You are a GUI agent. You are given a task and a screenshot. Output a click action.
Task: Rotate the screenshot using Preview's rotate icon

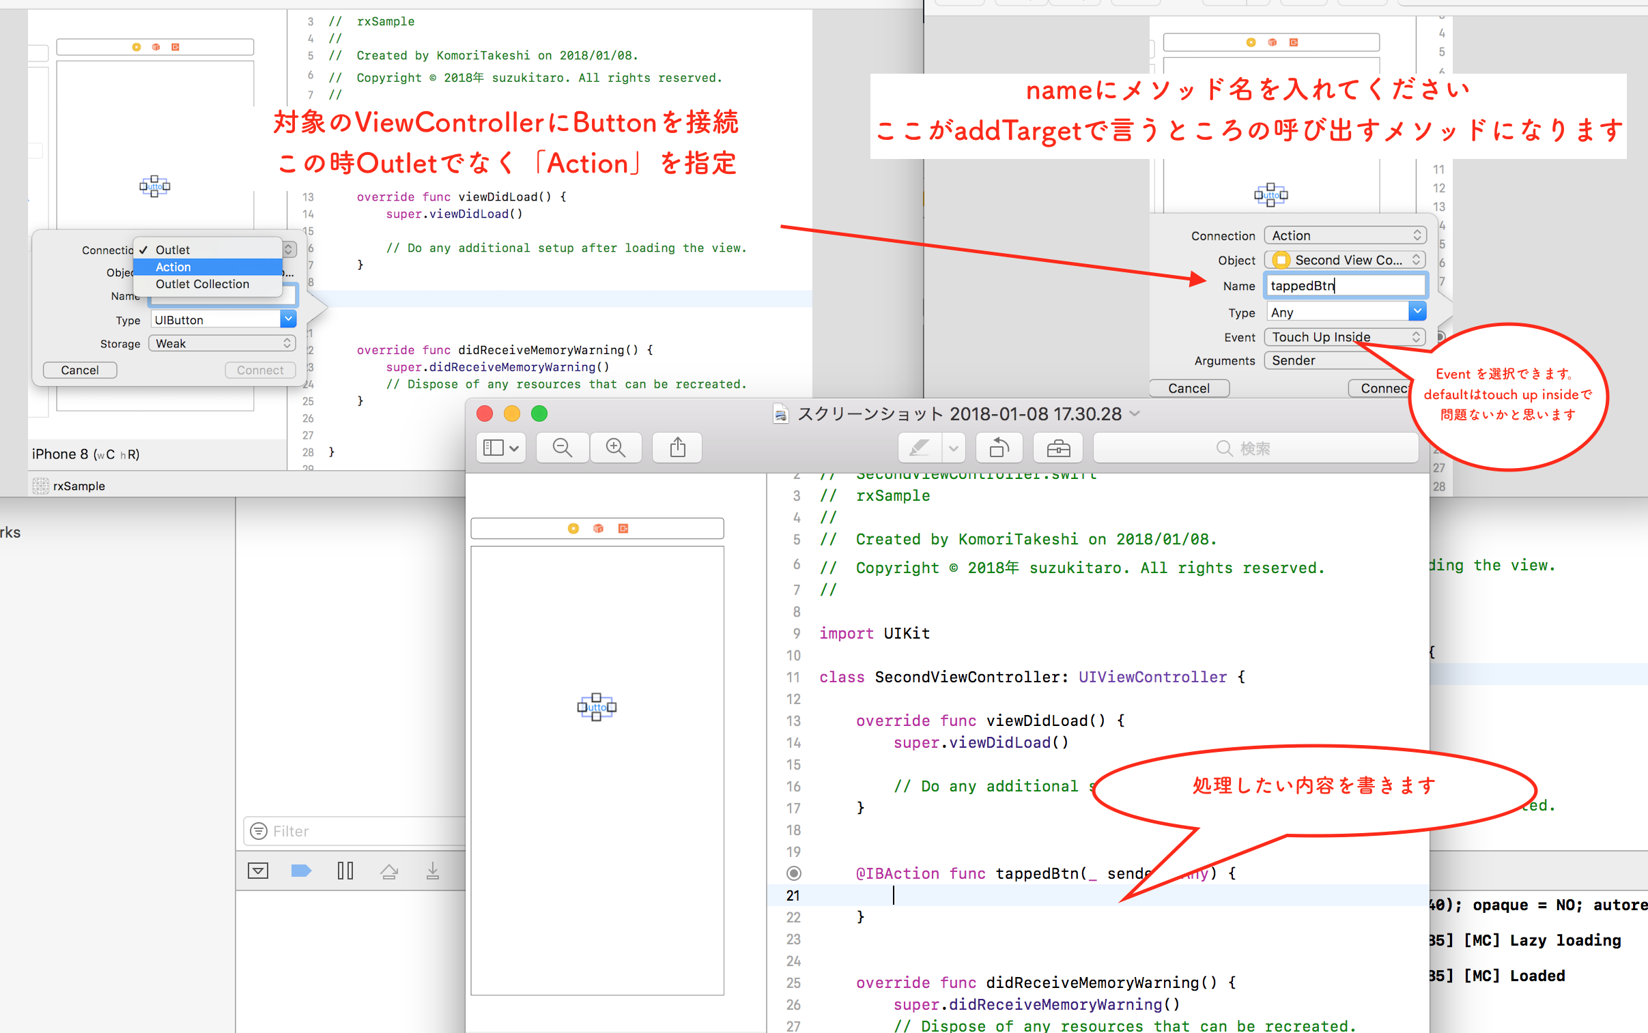click(x=999, y=448)
